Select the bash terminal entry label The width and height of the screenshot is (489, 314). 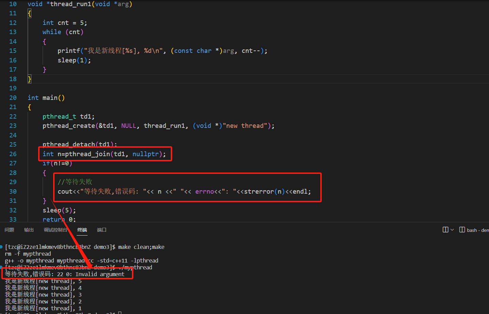point(478,230)
